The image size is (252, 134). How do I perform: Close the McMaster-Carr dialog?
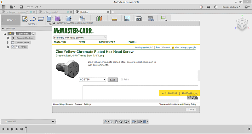191,110
